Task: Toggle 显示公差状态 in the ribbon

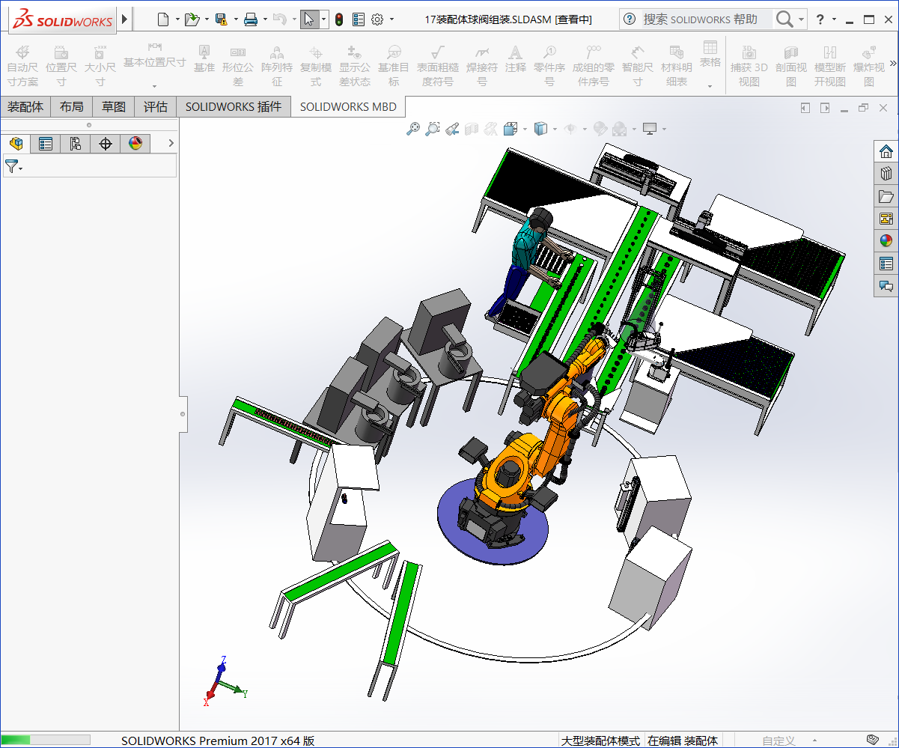Action: click(x=355, y=66)
